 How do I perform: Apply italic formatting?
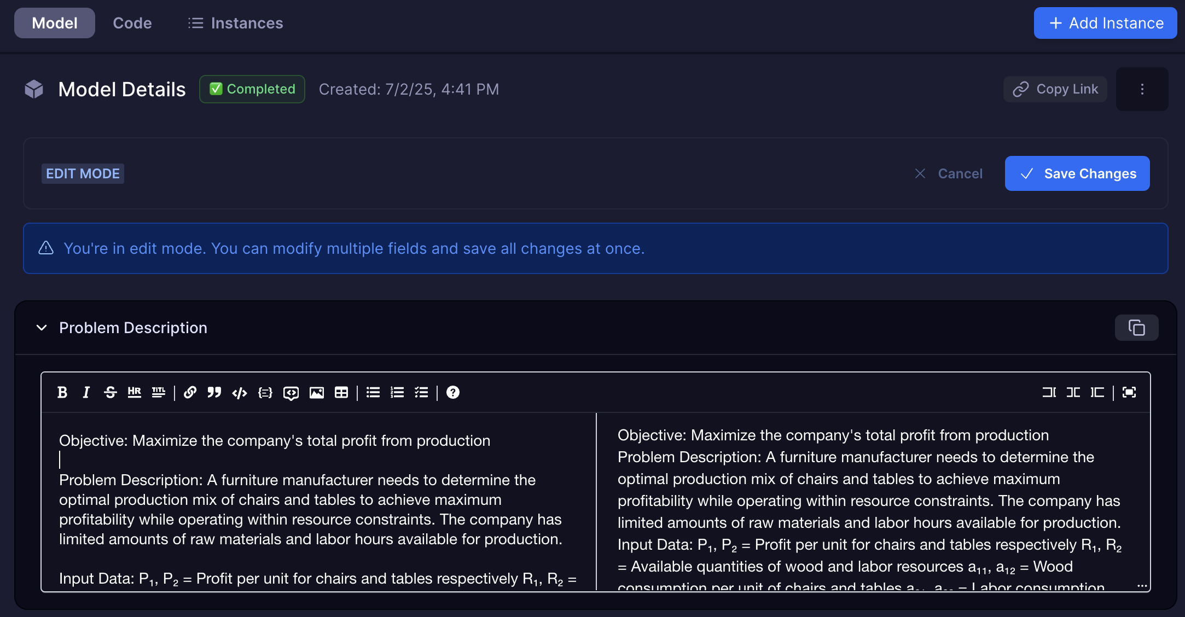click(x=86, y=392)
